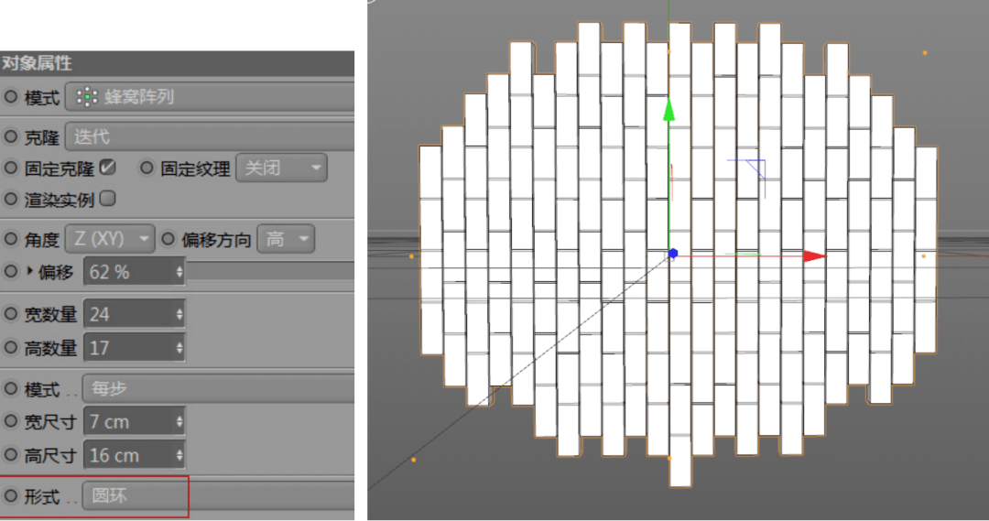
Task: Toggle the animation circle beside 高尺寸
Action: click(x=11, y=454)
